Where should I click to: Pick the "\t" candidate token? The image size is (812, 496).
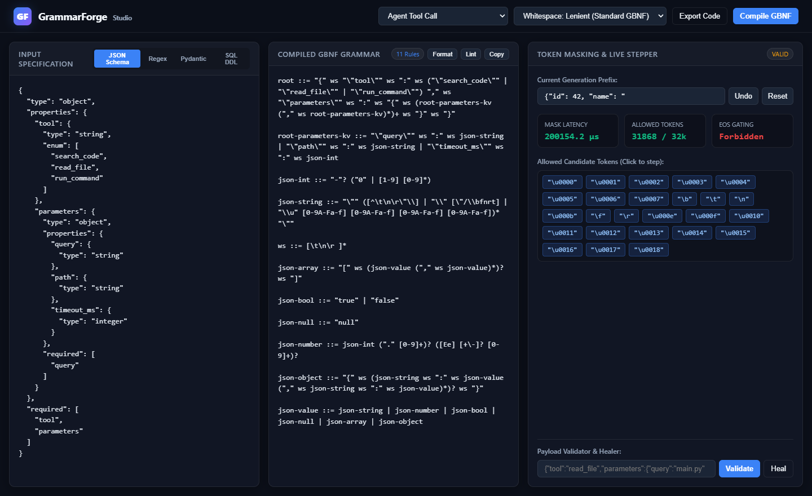pyautogui.click(x=713, y=199)
